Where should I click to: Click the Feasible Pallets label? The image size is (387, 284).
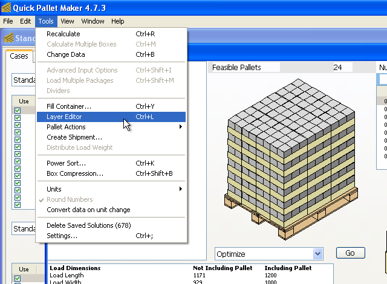[x=236, y=67]
